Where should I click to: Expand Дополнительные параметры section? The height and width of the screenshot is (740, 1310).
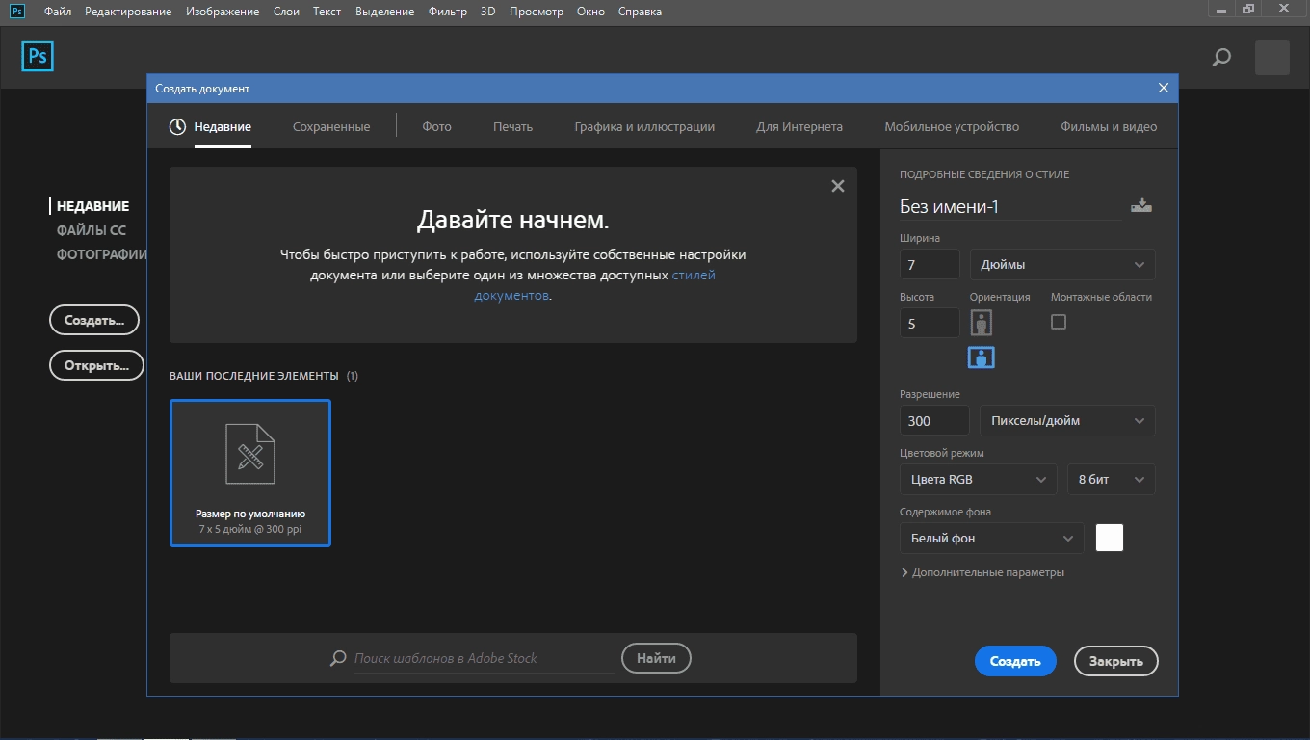(x=982, y=572)
